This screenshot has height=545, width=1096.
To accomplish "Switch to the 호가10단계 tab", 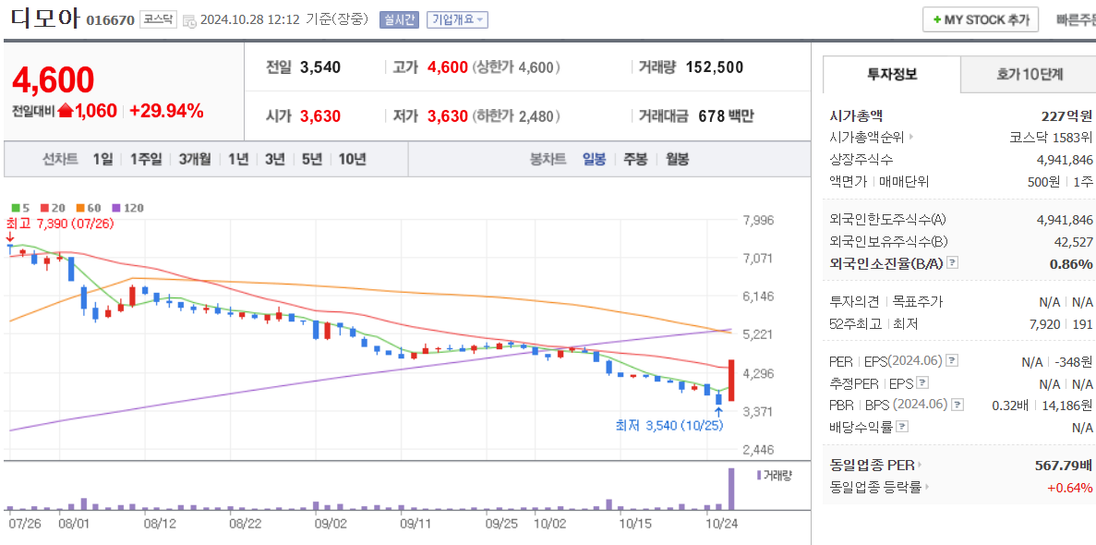I will click(1029, 75).
